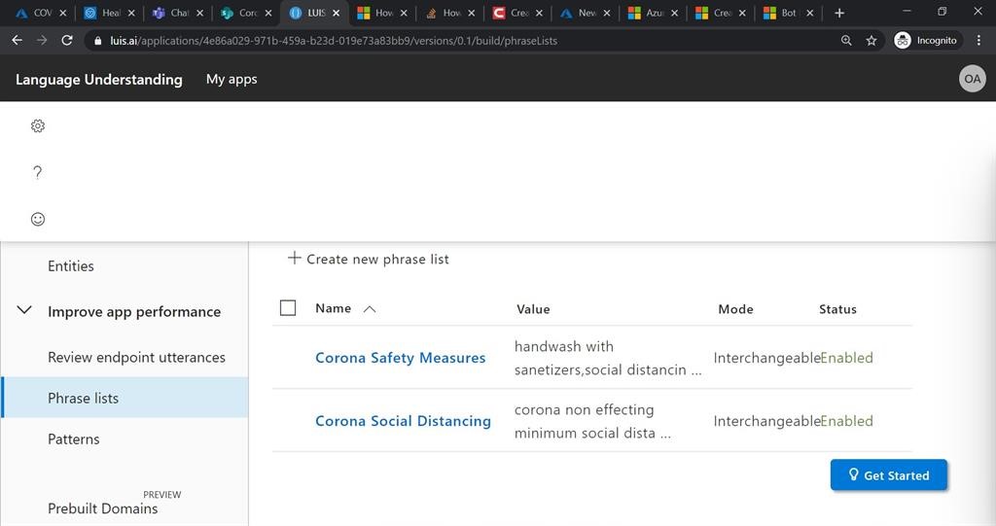This screenshot has width=996, height=526.
Task: Click Create new phrase list
Action: [369, 259]
